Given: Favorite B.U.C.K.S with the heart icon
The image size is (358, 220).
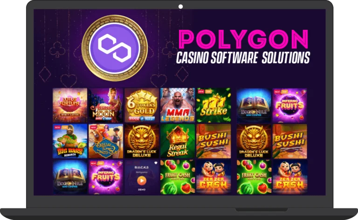Looking at the screenshot, I should 156,163.
